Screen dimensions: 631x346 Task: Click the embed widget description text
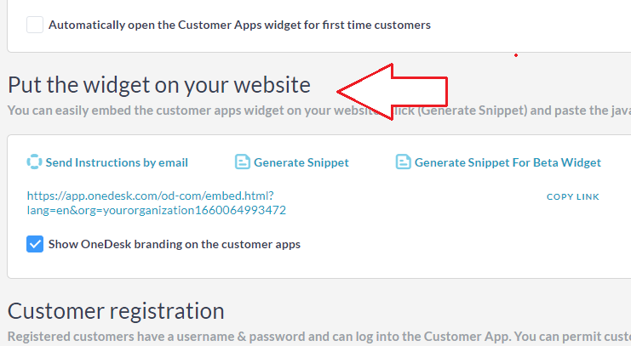(170, 111)
